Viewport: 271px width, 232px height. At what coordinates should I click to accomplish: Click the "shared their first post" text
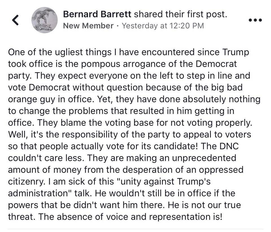tap(181, 14)
